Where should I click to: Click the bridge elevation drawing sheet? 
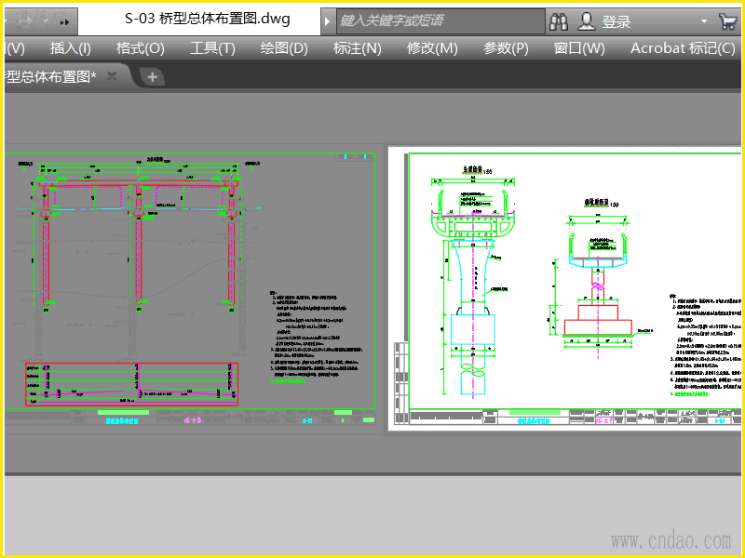(190, 281)
